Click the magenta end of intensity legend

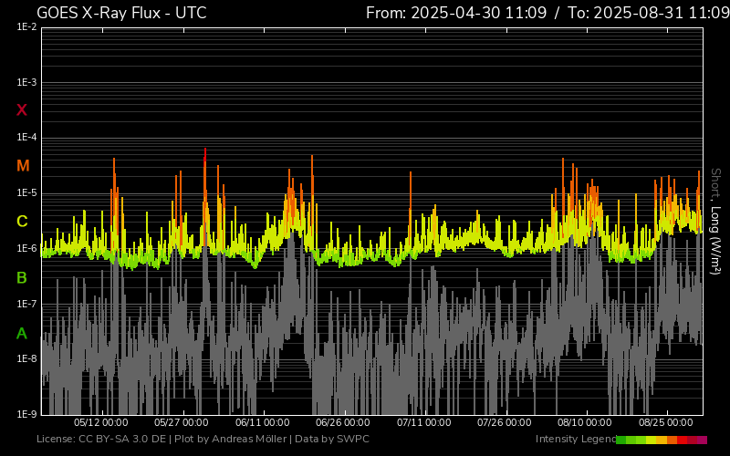click(x=702, y=440)
